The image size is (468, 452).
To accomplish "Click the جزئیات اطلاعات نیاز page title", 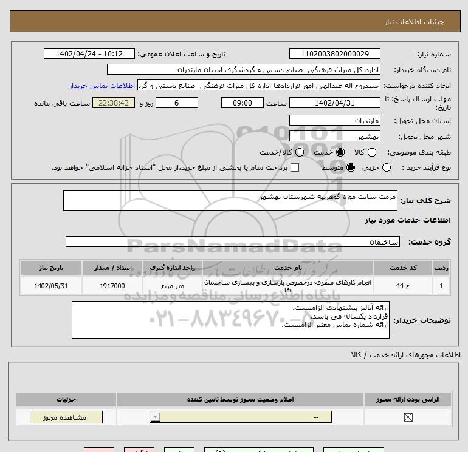I will point(415,22).
